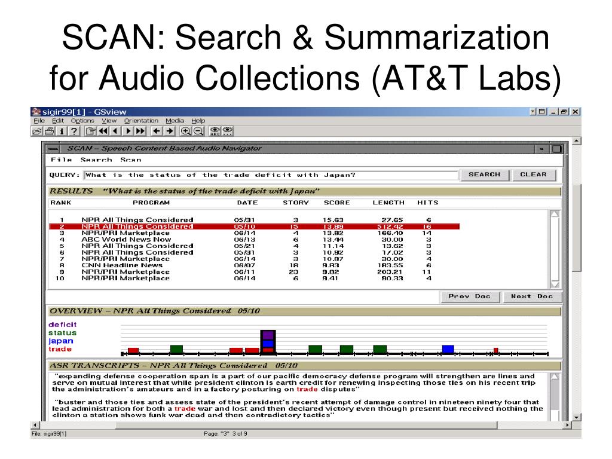The height and width of the screenshot is (459, 612).
Task: Click the SCAN inner window maximize square
Action: tap(556, 149)
